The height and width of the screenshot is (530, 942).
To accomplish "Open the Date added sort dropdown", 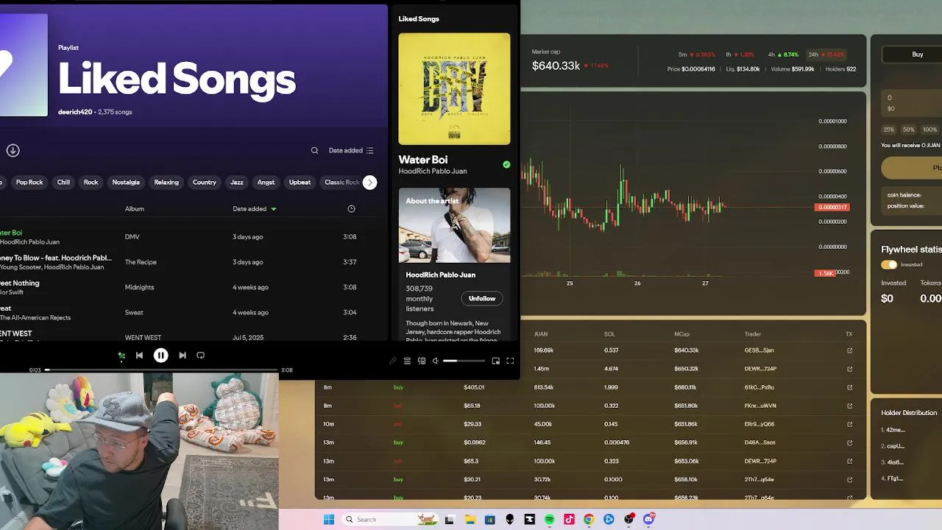I will click(351, 150).
